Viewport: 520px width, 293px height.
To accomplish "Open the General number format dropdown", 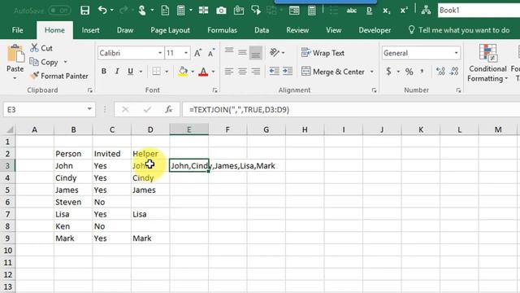I will pyautogui.click(x=456, y=53).
